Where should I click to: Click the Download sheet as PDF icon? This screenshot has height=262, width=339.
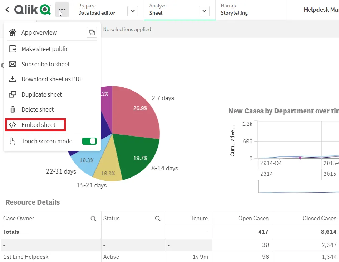coord(12,79)
